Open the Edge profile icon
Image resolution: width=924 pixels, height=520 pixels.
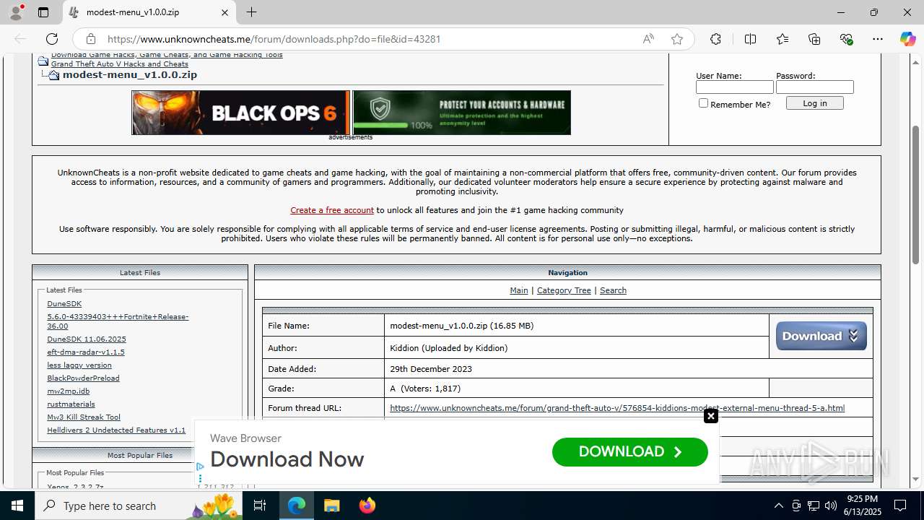(16, 12)
